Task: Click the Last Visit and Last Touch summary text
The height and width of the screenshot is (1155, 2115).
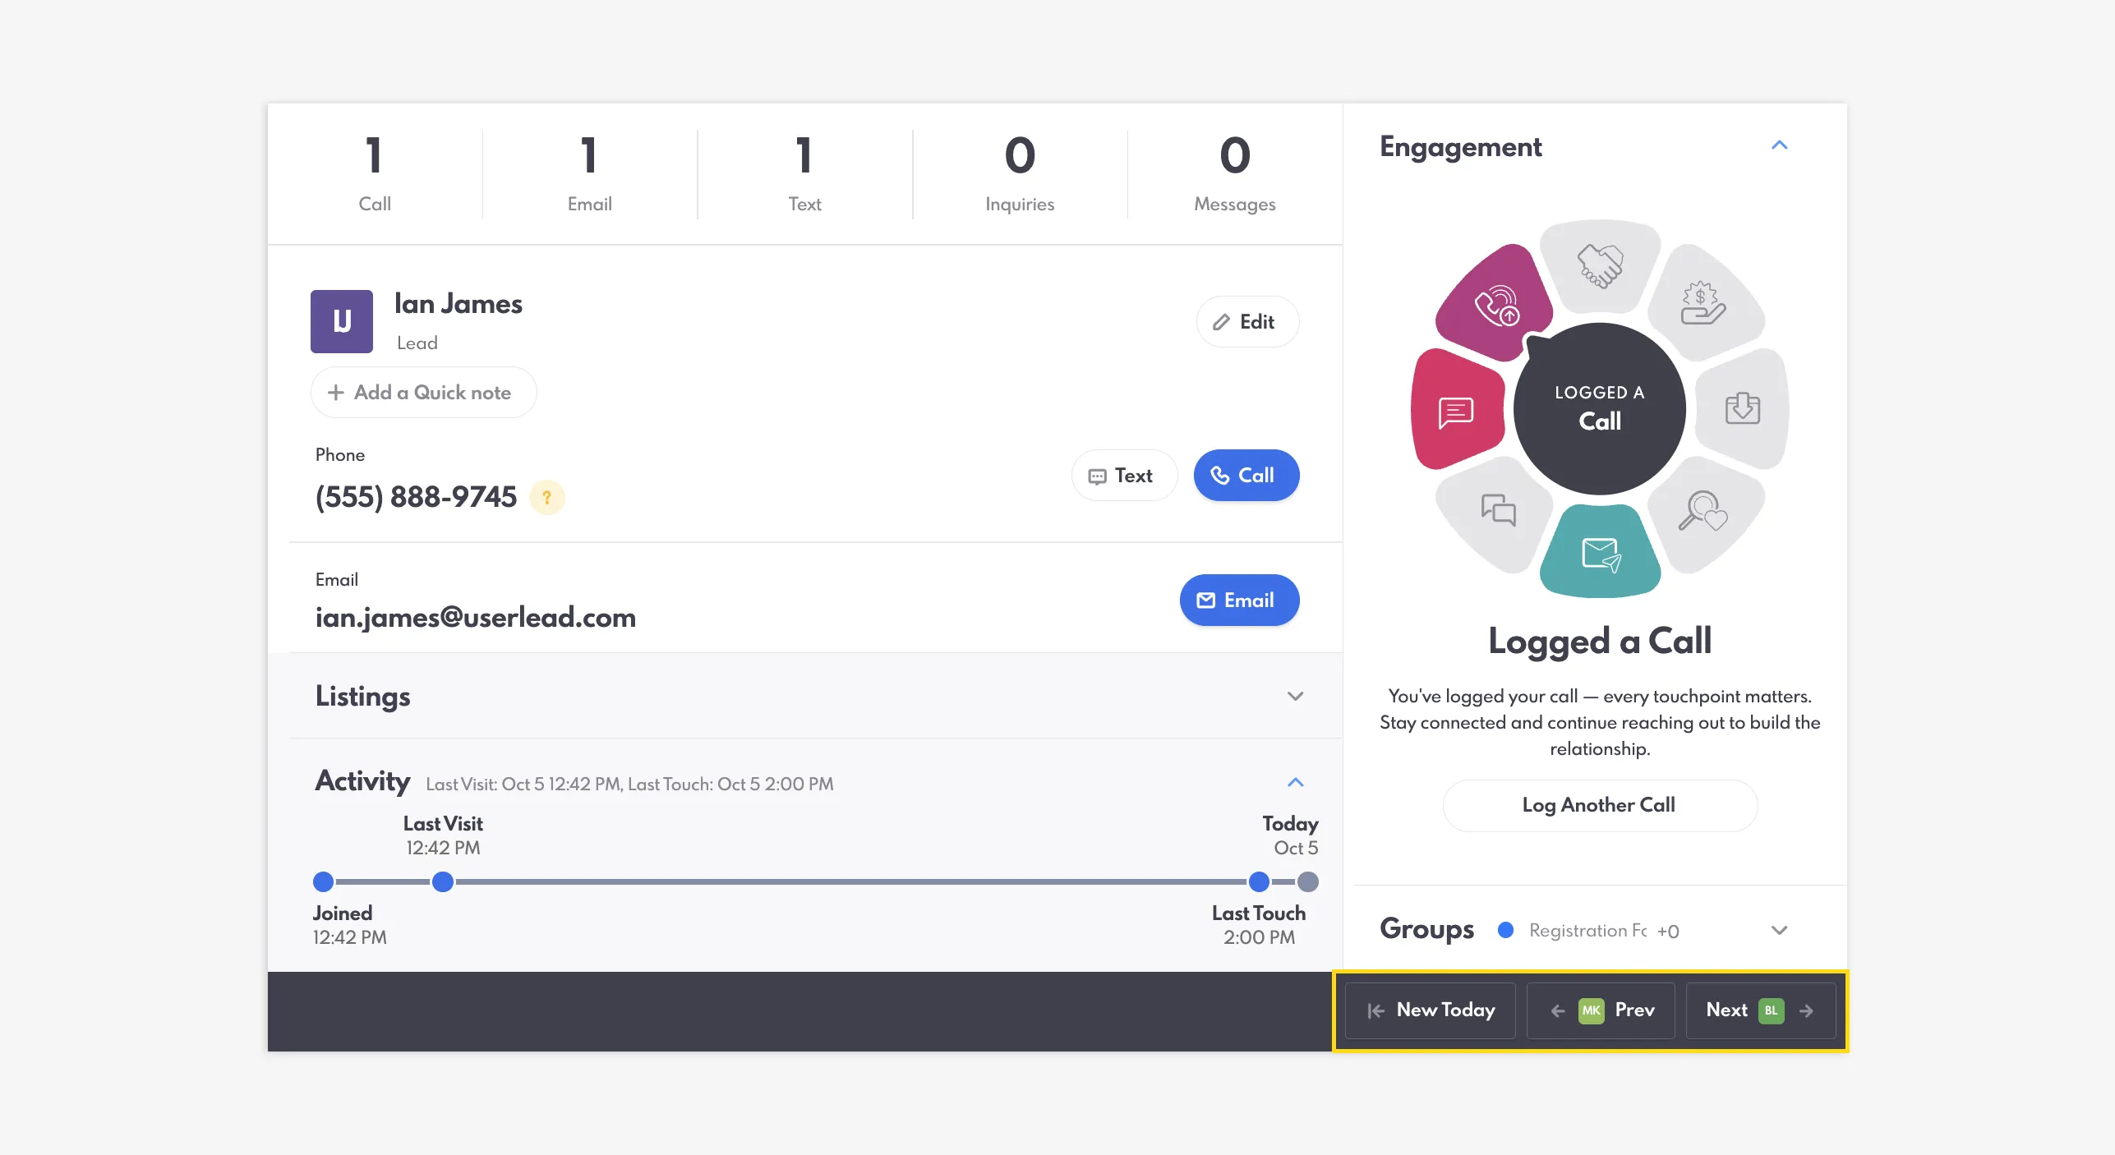Action: click(x=629, y=785)
